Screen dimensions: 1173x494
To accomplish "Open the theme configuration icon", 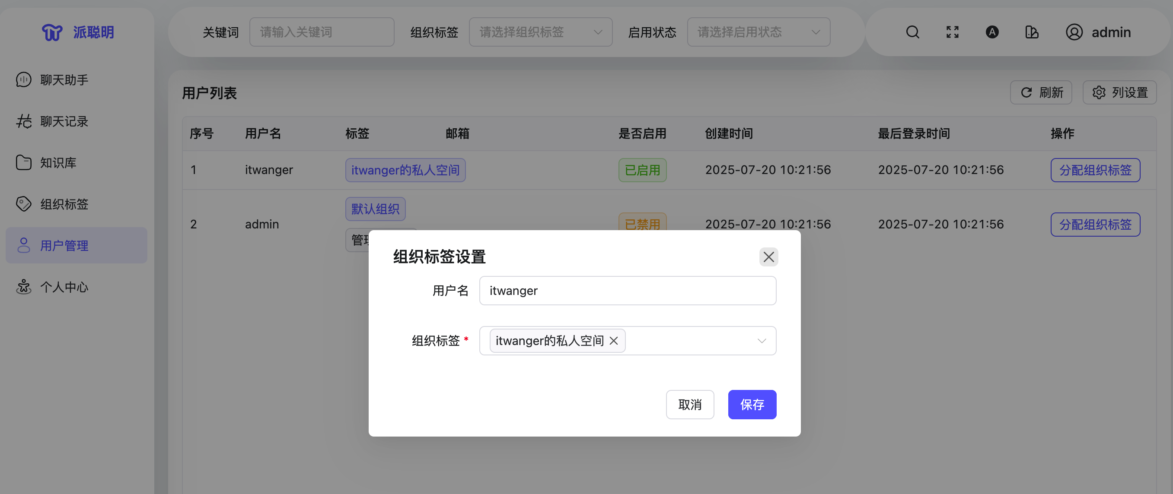I will coord(1031,32).
